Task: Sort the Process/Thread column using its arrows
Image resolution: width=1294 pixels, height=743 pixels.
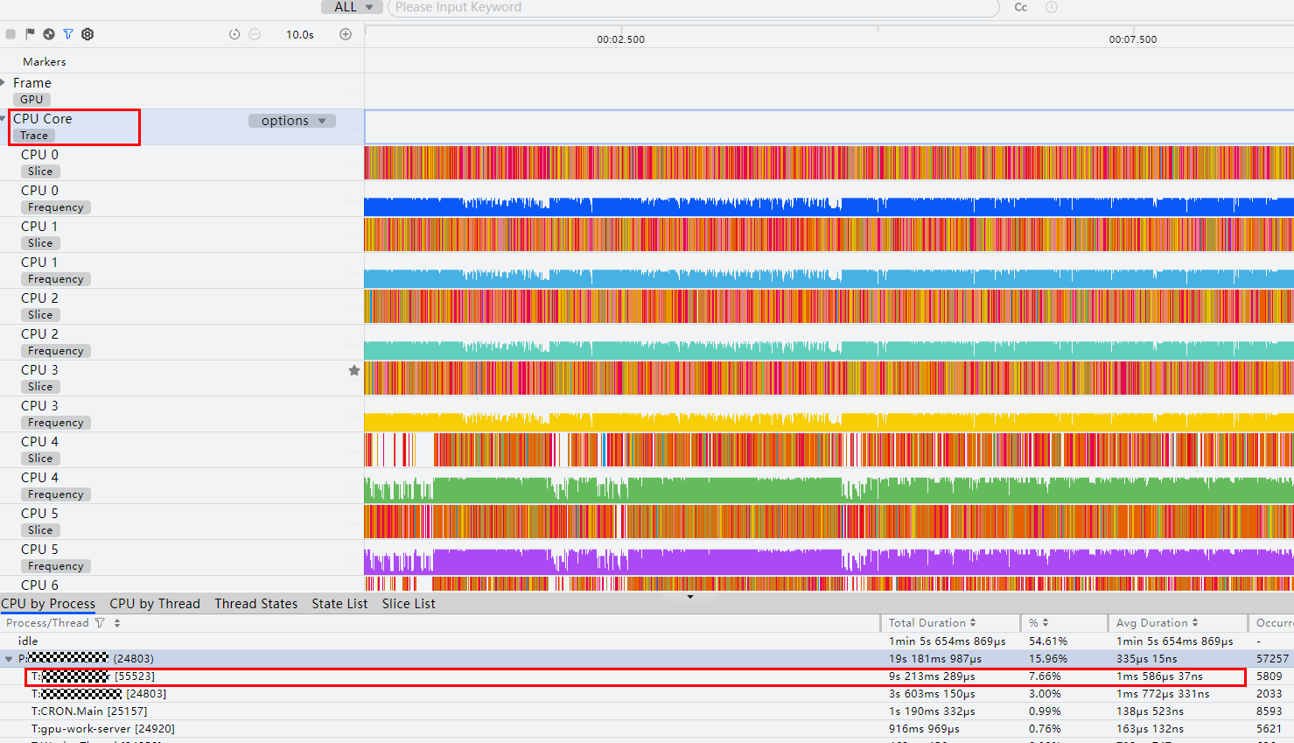Action: coord(117,623)
